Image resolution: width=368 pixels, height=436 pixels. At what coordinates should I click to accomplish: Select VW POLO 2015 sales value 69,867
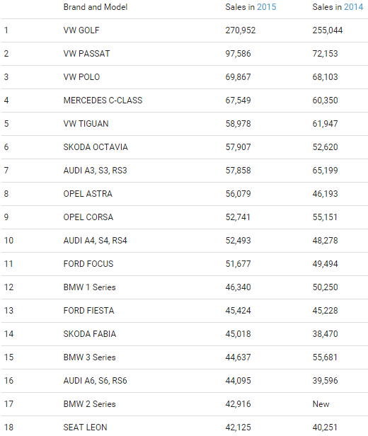[x=238, y=77]
